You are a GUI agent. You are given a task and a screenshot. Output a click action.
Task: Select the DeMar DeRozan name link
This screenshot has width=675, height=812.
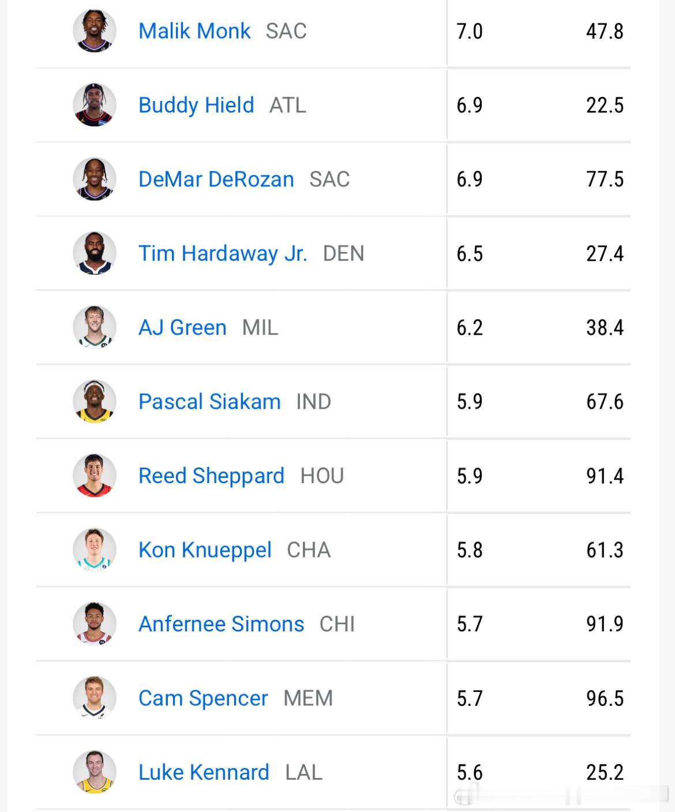coord(216,179)
